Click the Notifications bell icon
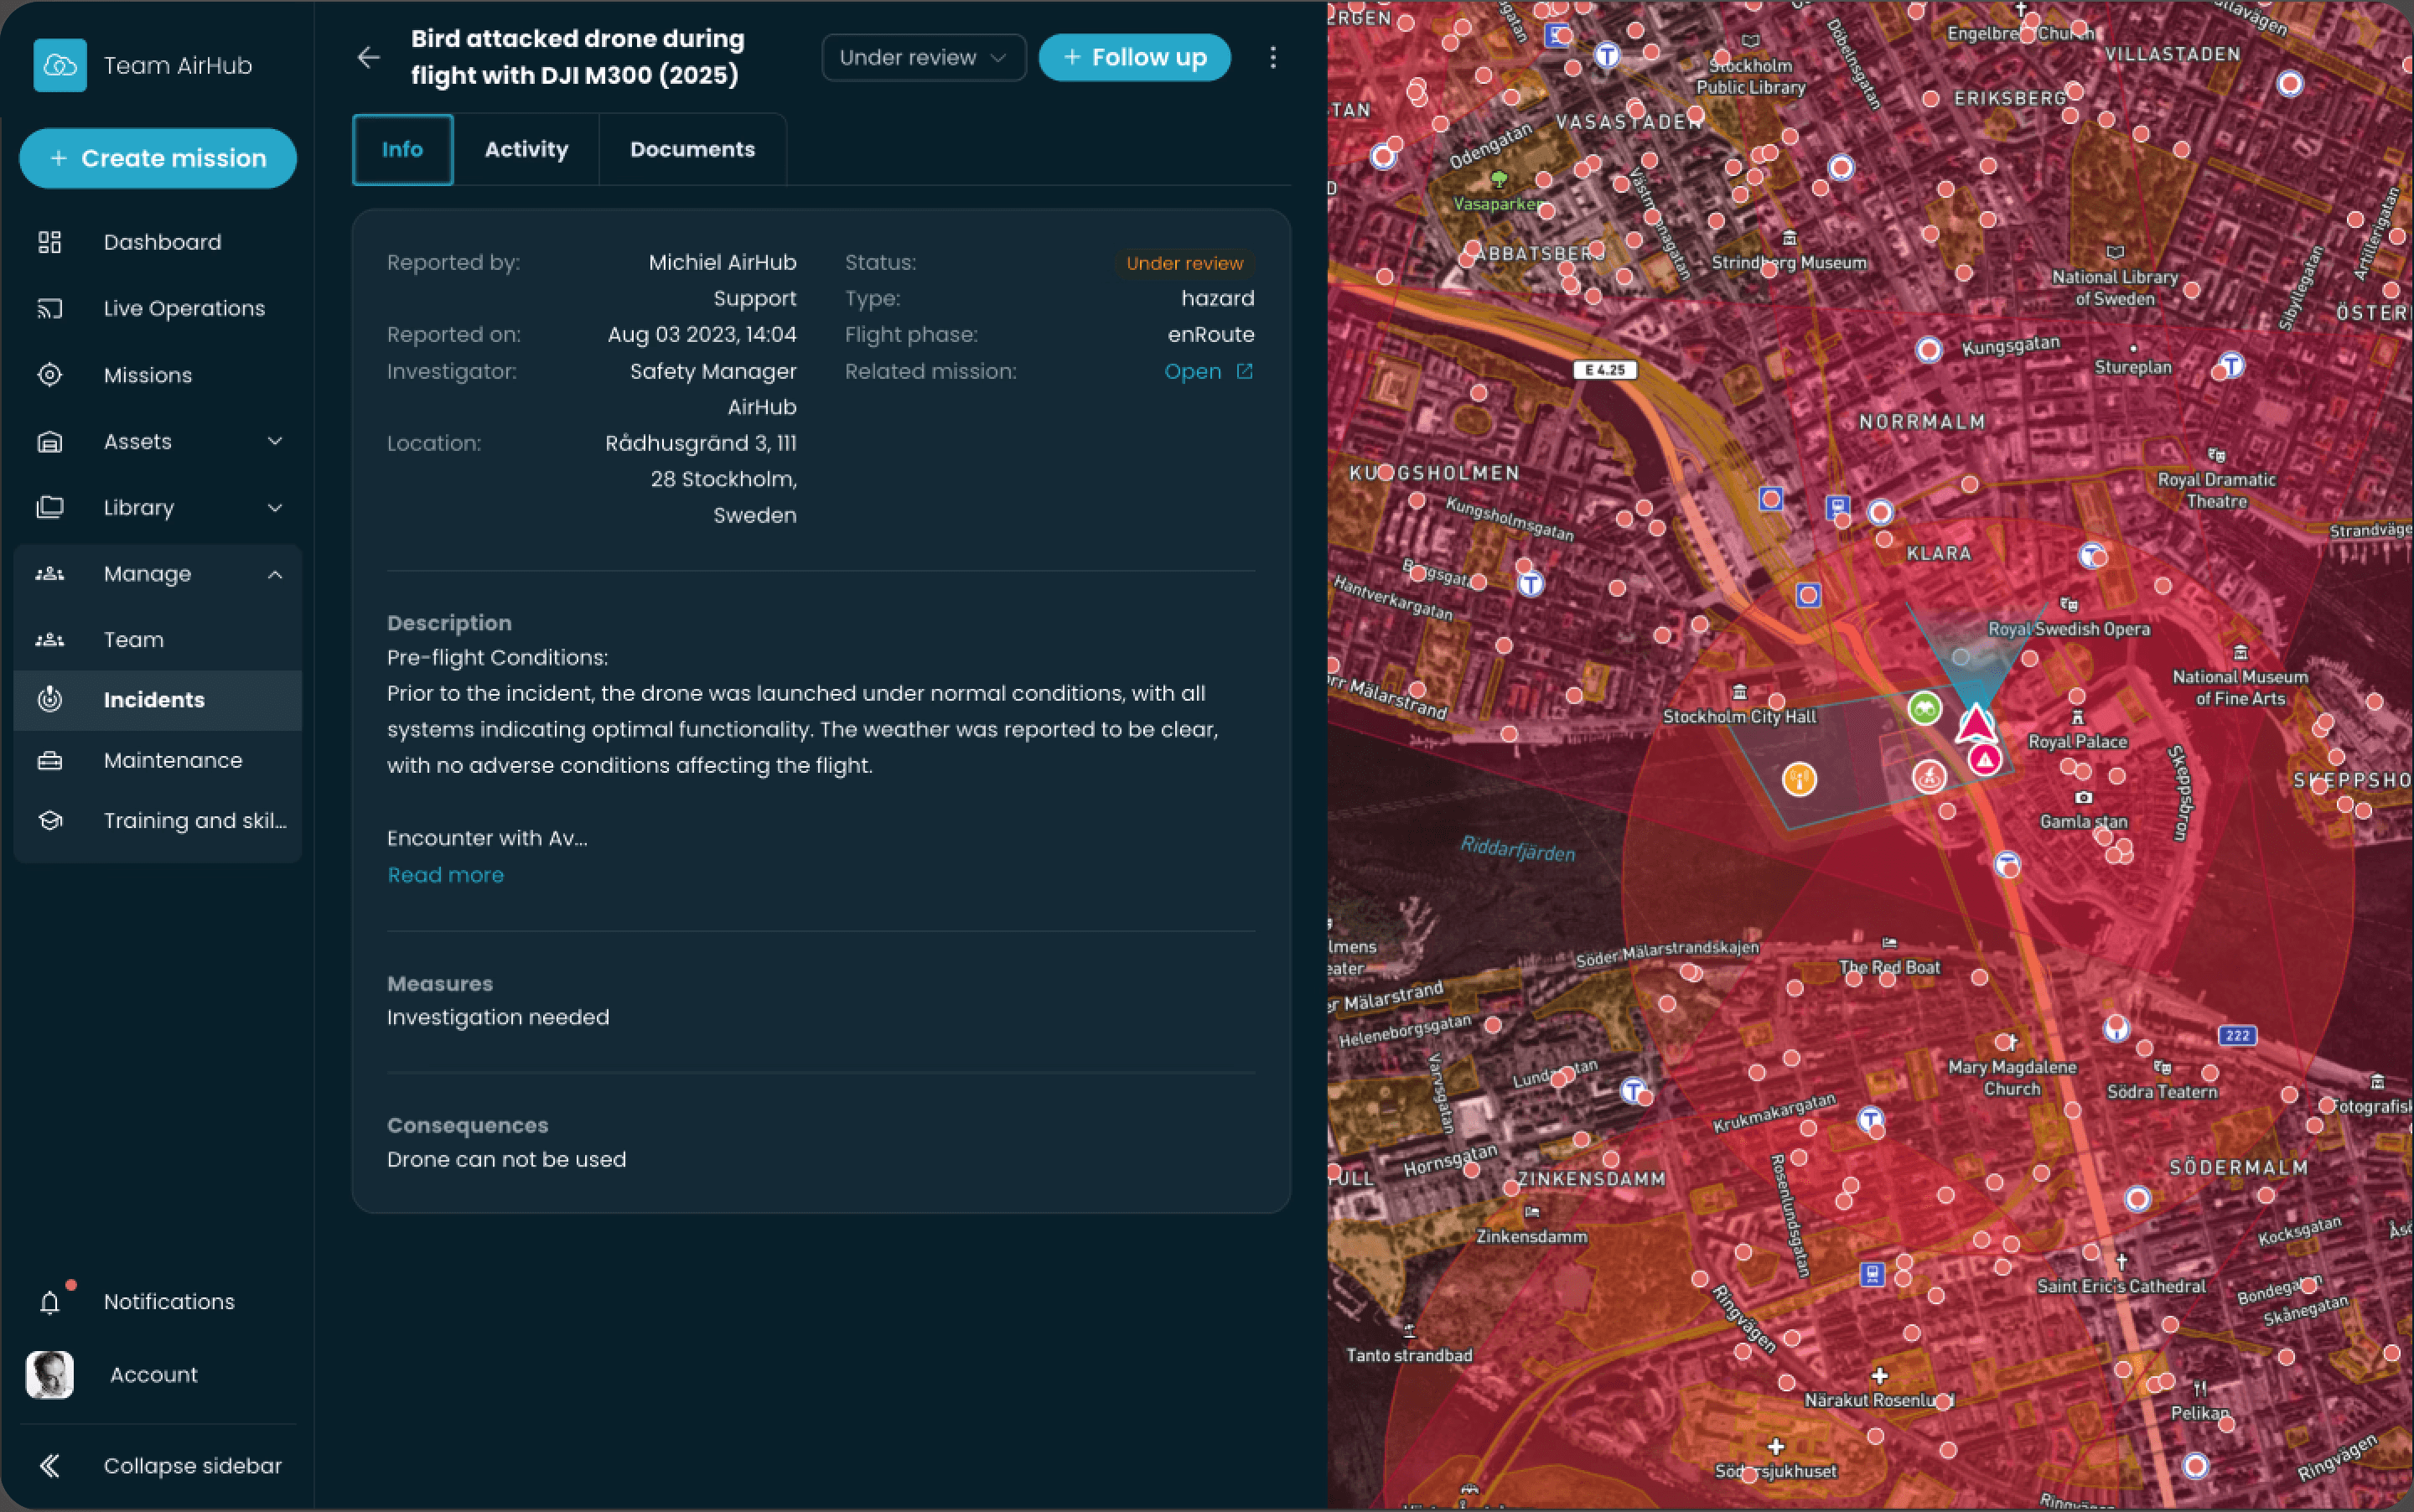2414x1512 pixels. 50,1302
